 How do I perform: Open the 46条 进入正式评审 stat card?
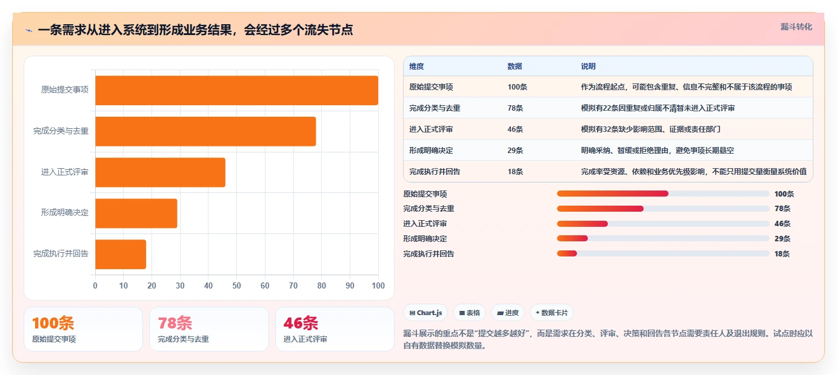(335, 329)
